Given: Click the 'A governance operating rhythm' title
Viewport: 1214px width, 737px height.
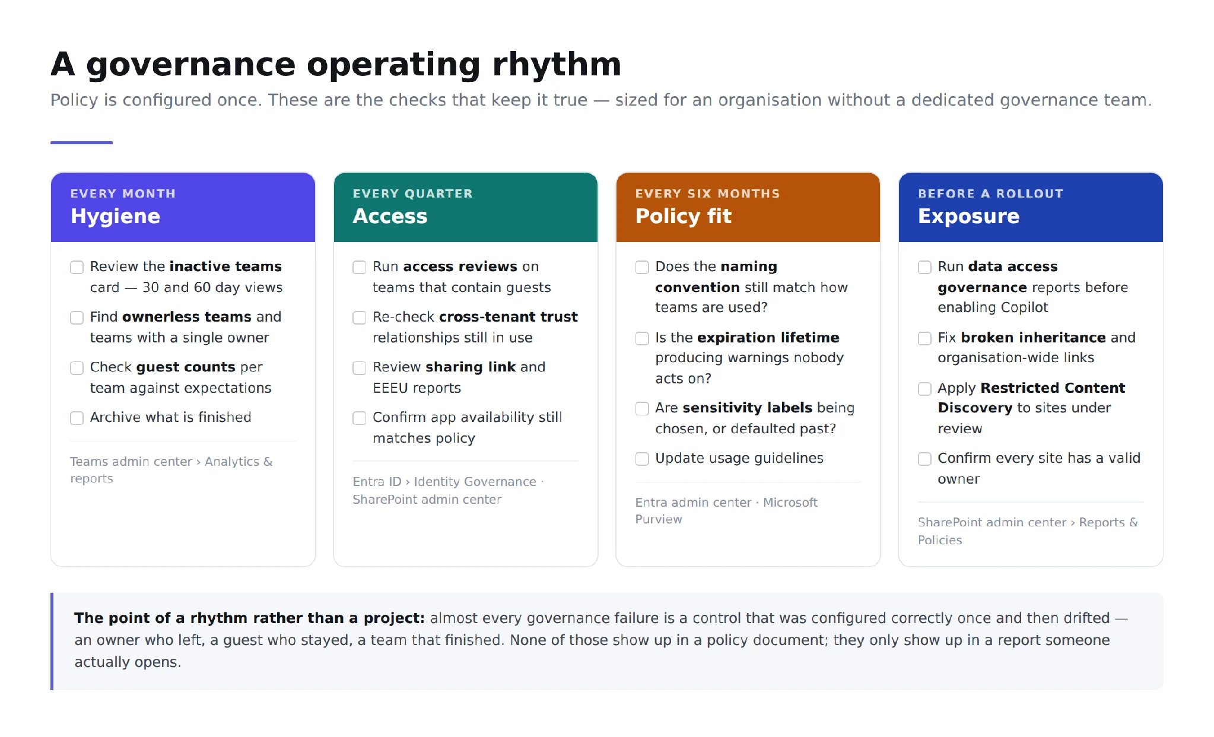Looking at the screenshot, I should click(336, 64).
